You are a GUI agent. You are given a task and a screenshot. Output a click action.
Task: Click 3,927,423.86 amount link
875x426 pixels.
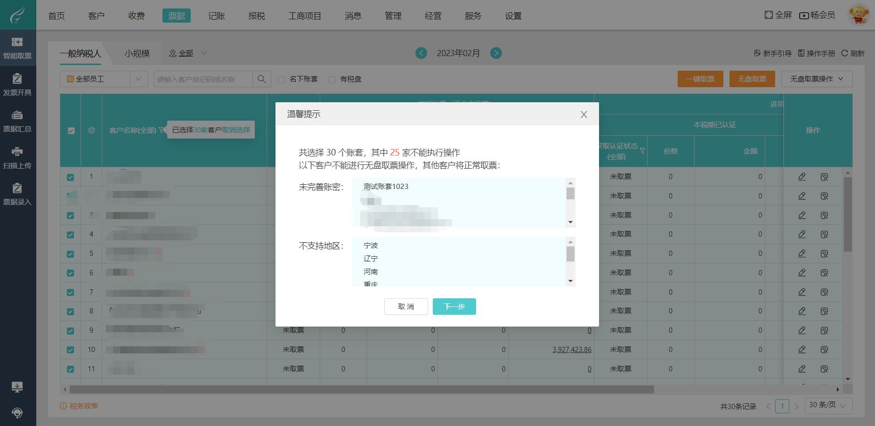pos(572,350)
